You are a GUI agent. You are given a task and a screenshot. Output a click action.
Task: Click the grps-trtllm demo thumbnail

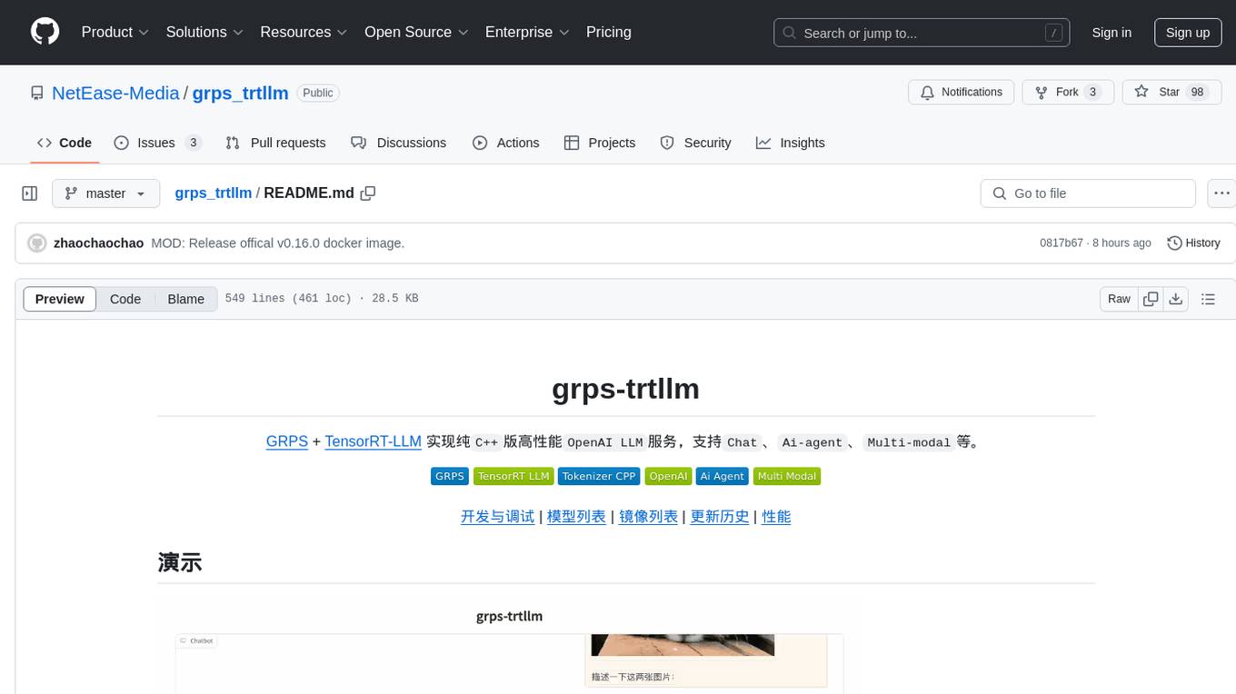click(509, 647)
